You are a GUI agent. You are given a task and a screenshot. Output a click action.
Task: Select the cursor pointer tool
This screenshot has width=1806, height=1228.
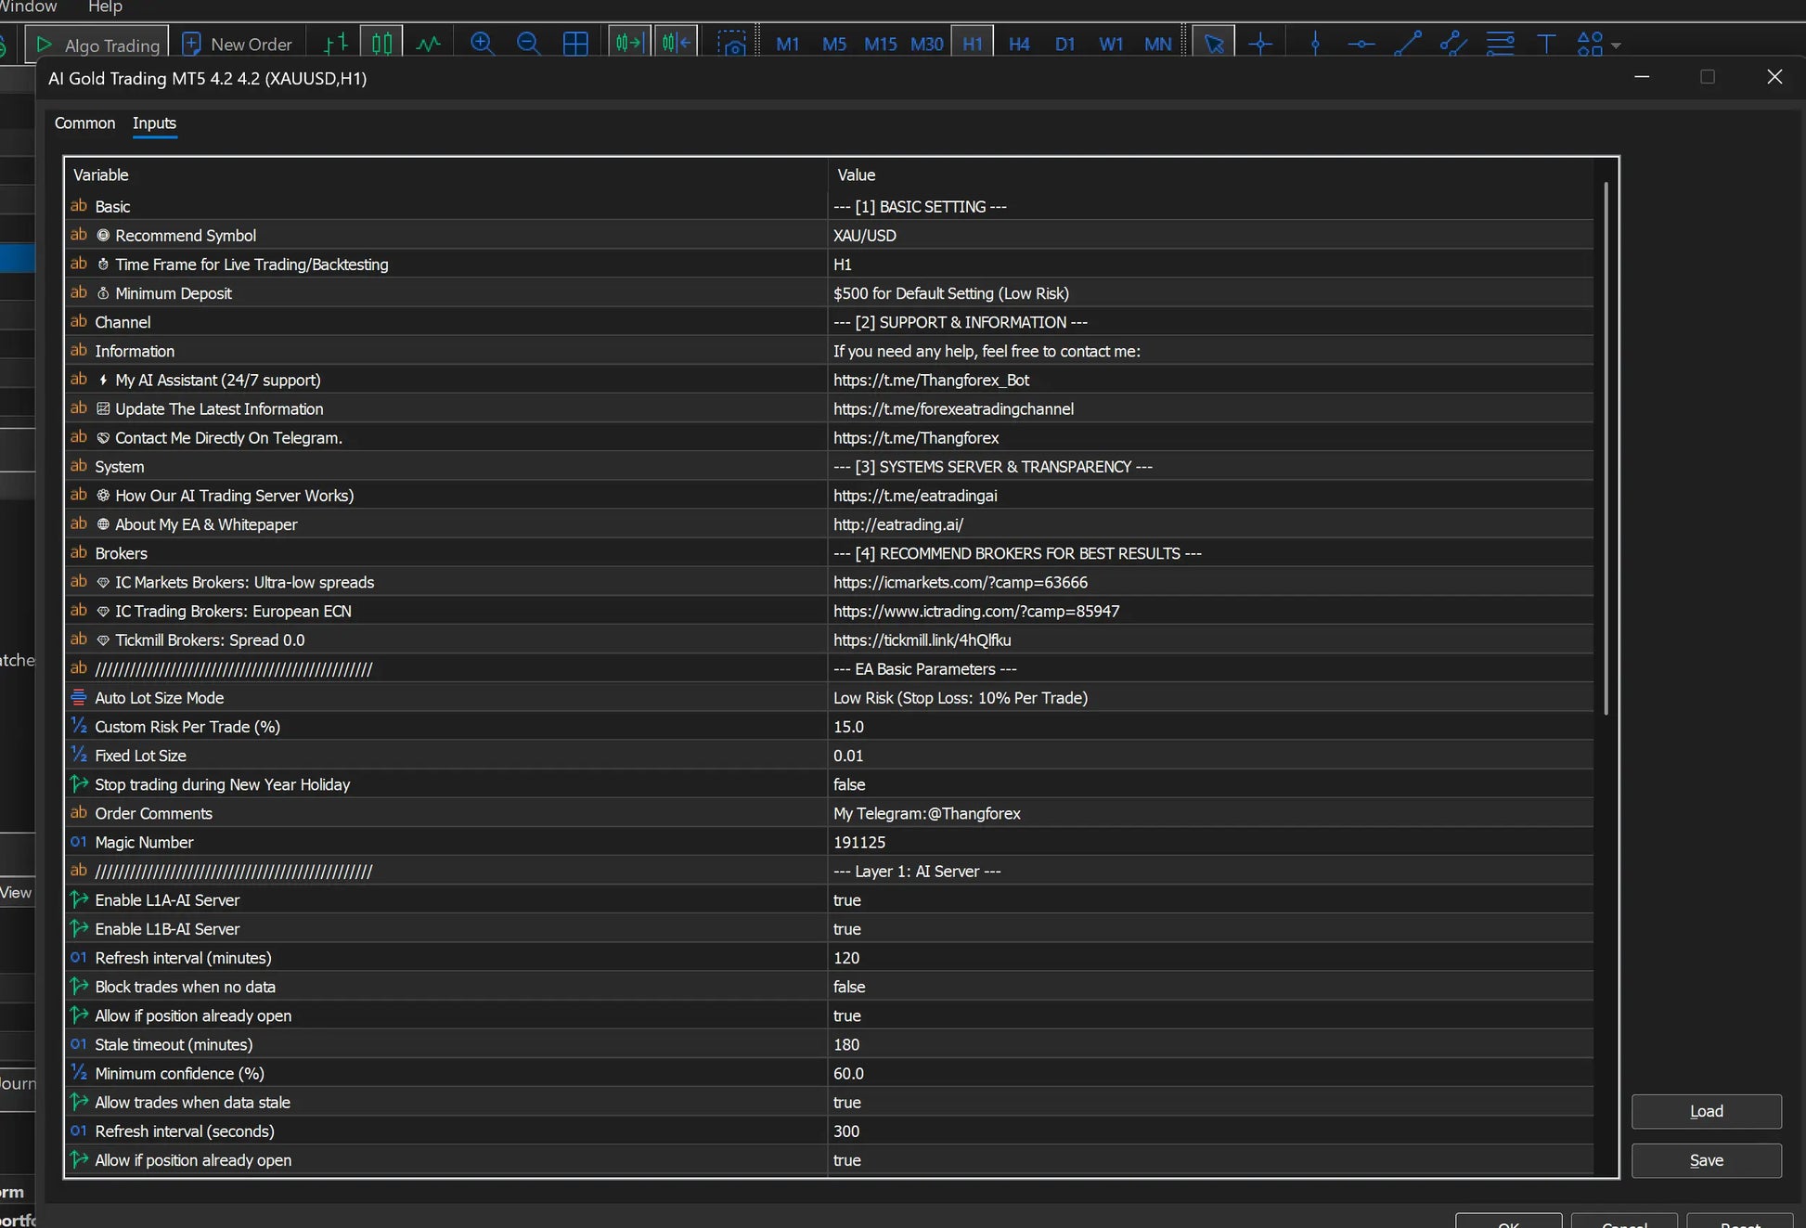(1214, 43)
